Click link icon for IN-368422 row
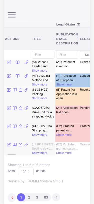 click(x=26, y=90)
